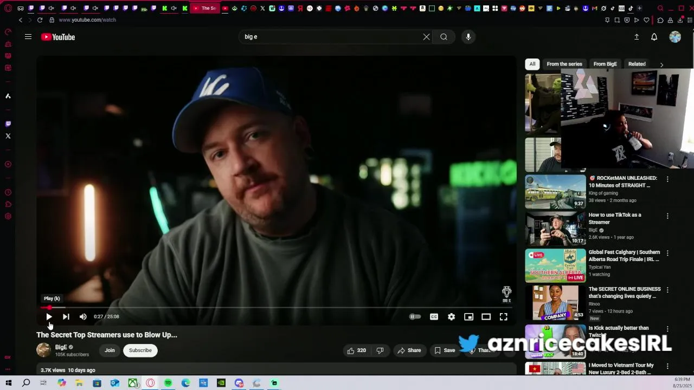Open X (Twitter) in the Opera sidebar
Viewport: 694px width, 390px height.
pos(8,136)
